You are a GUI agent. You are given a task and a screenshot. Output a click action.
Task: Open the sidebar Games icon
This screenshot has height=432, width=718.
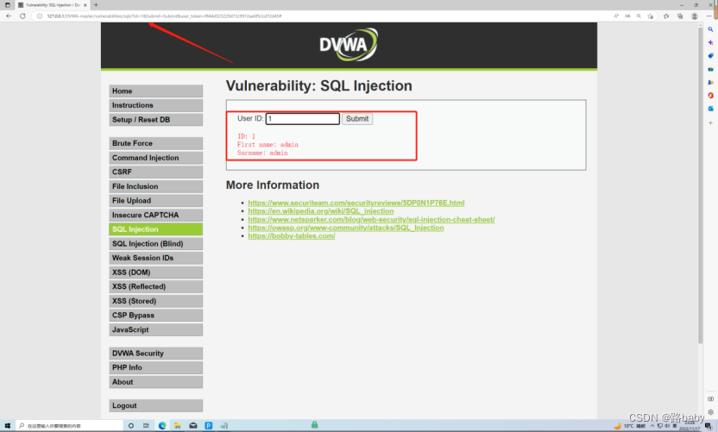coord(711,83)
